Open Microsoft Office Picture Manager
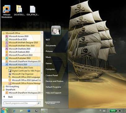The height and width of the screenshot is (113, 126). click(x=25, y=83)
